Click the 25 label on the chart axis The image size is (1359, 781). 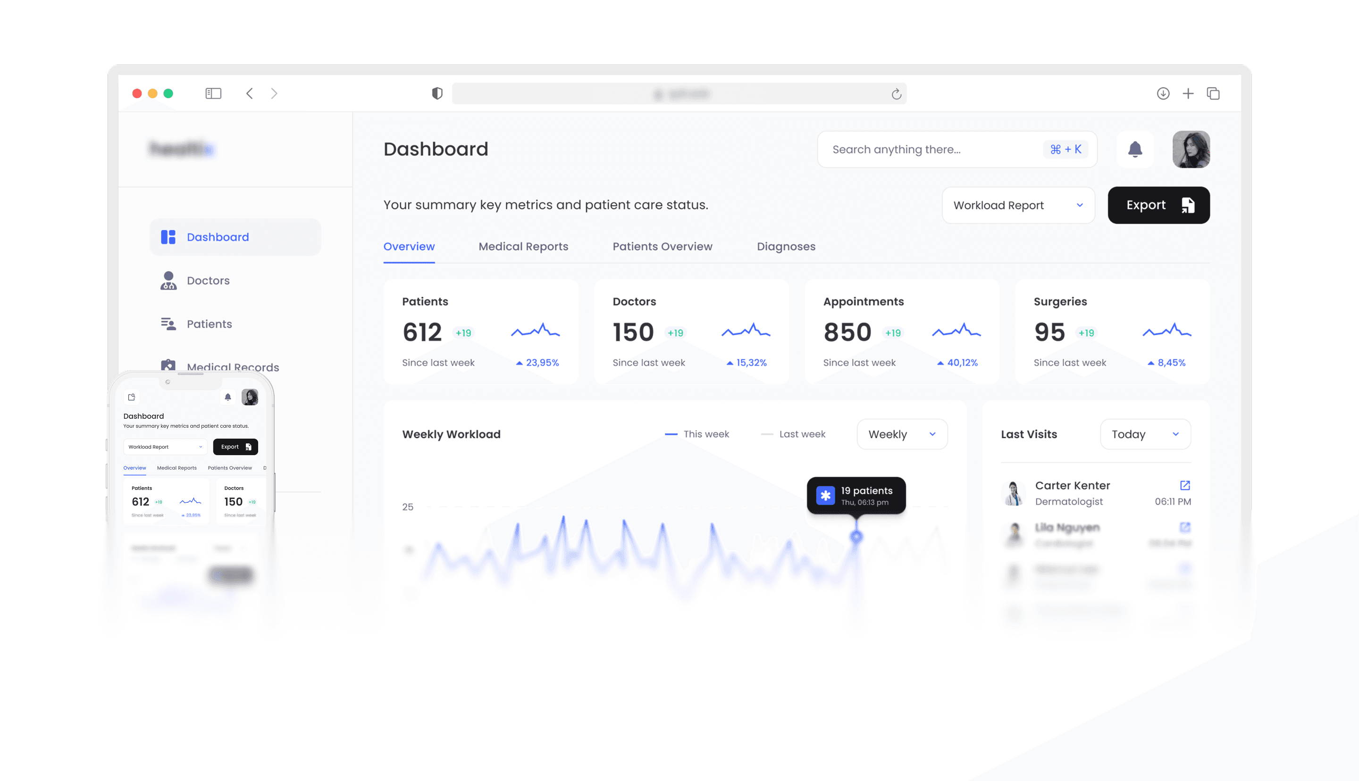point(408,507)
